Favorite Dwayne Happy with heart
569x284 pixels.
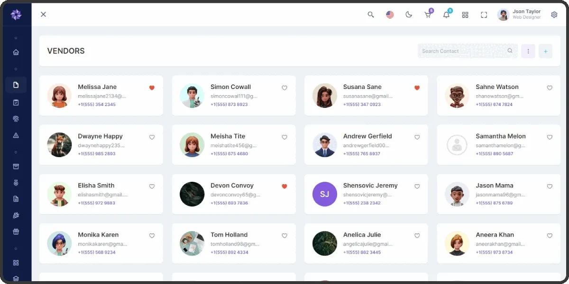152,137
